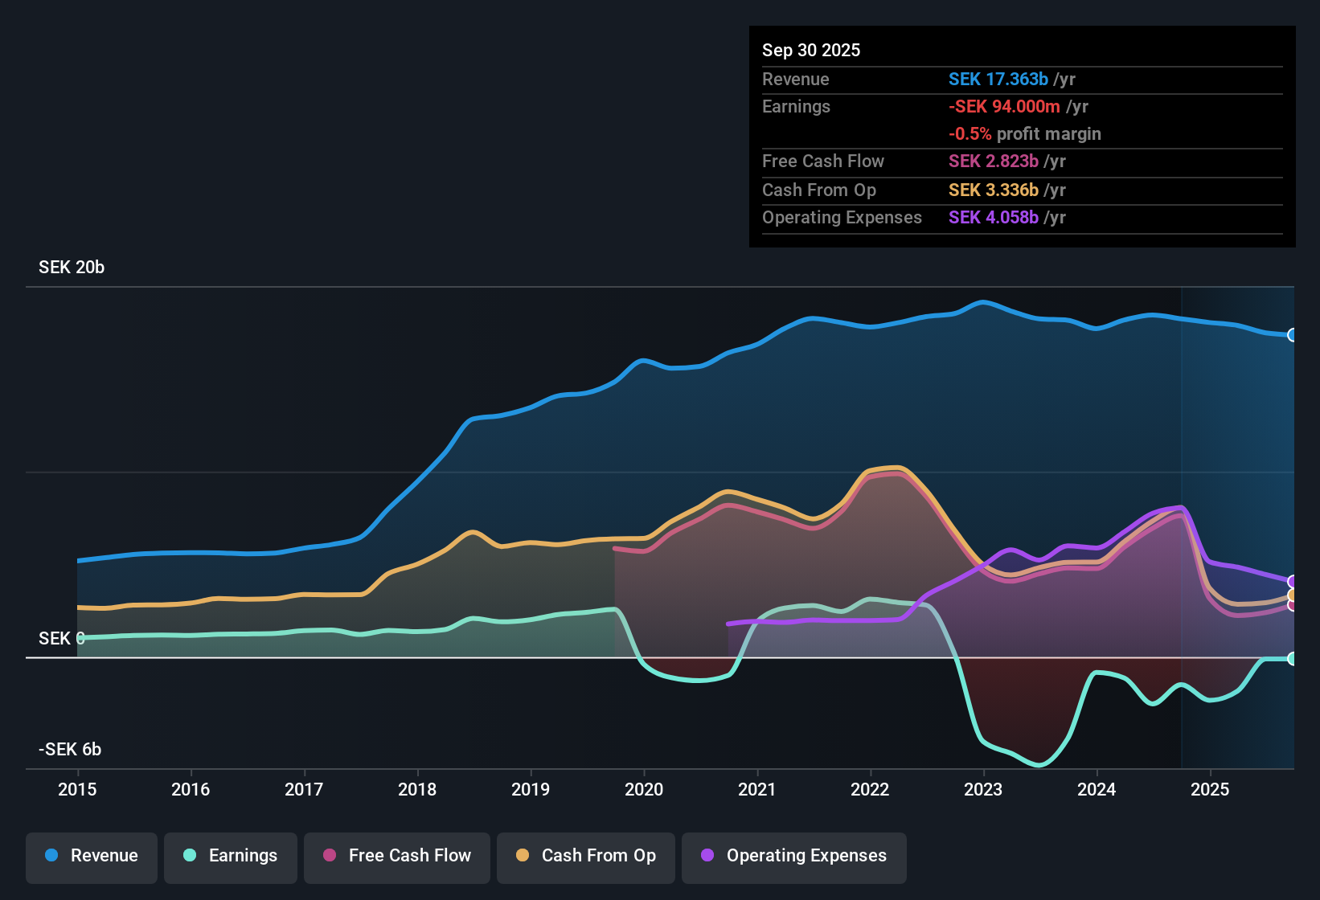Click the orange Cash From Op legend dot icon
Image resolution: width=1320 pixels, height=900 pixels.
tap(523, 857)
